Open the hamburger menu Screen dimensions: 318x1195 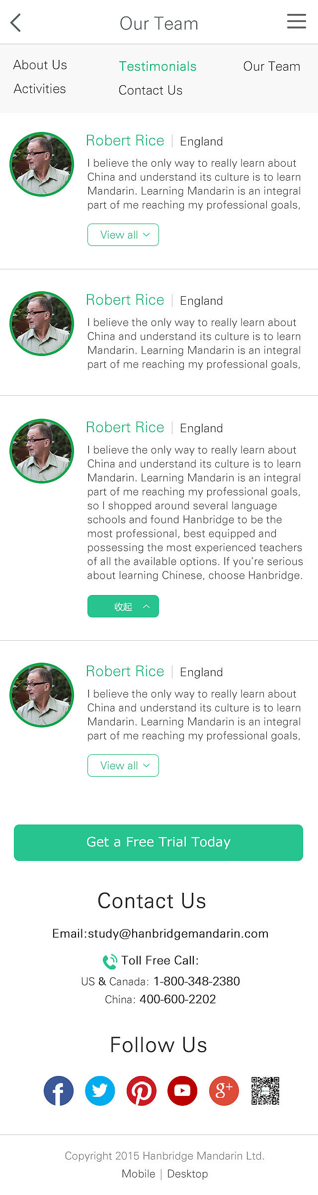(296, 21)
